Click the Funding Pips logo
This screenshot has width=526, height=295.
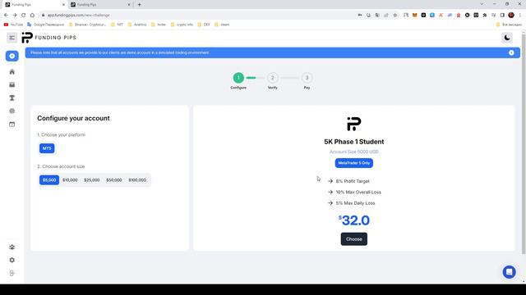49,38
